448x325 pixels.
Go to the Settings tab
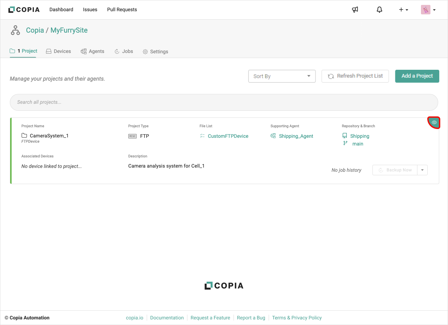click(x=155, y=52)
